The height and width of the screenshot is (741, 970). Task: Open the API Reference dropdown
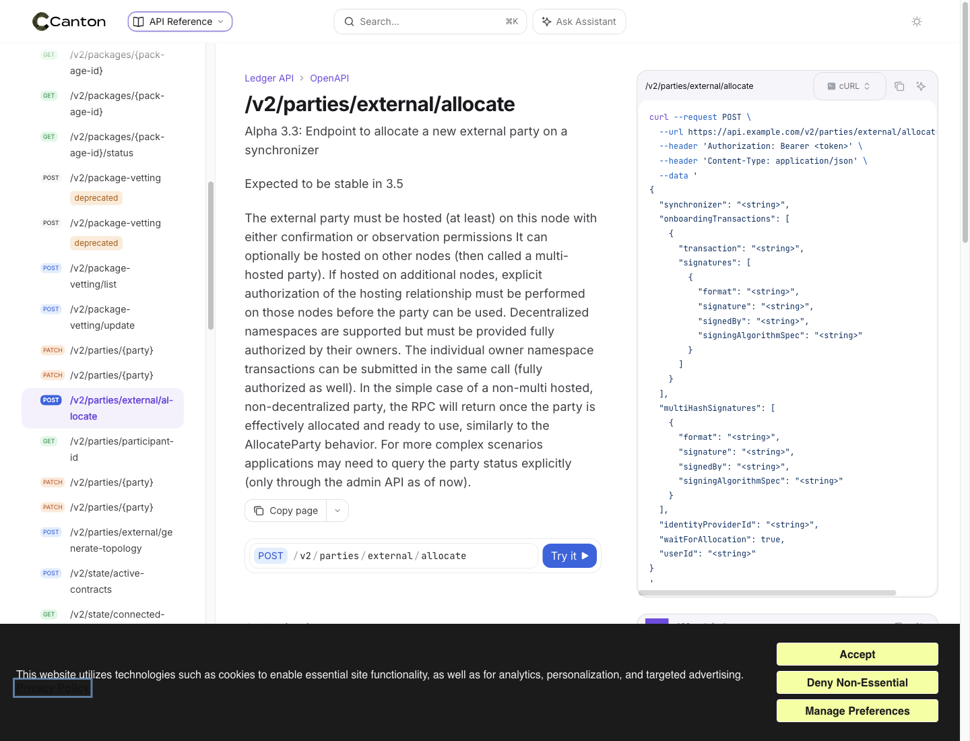pos(180,22)
